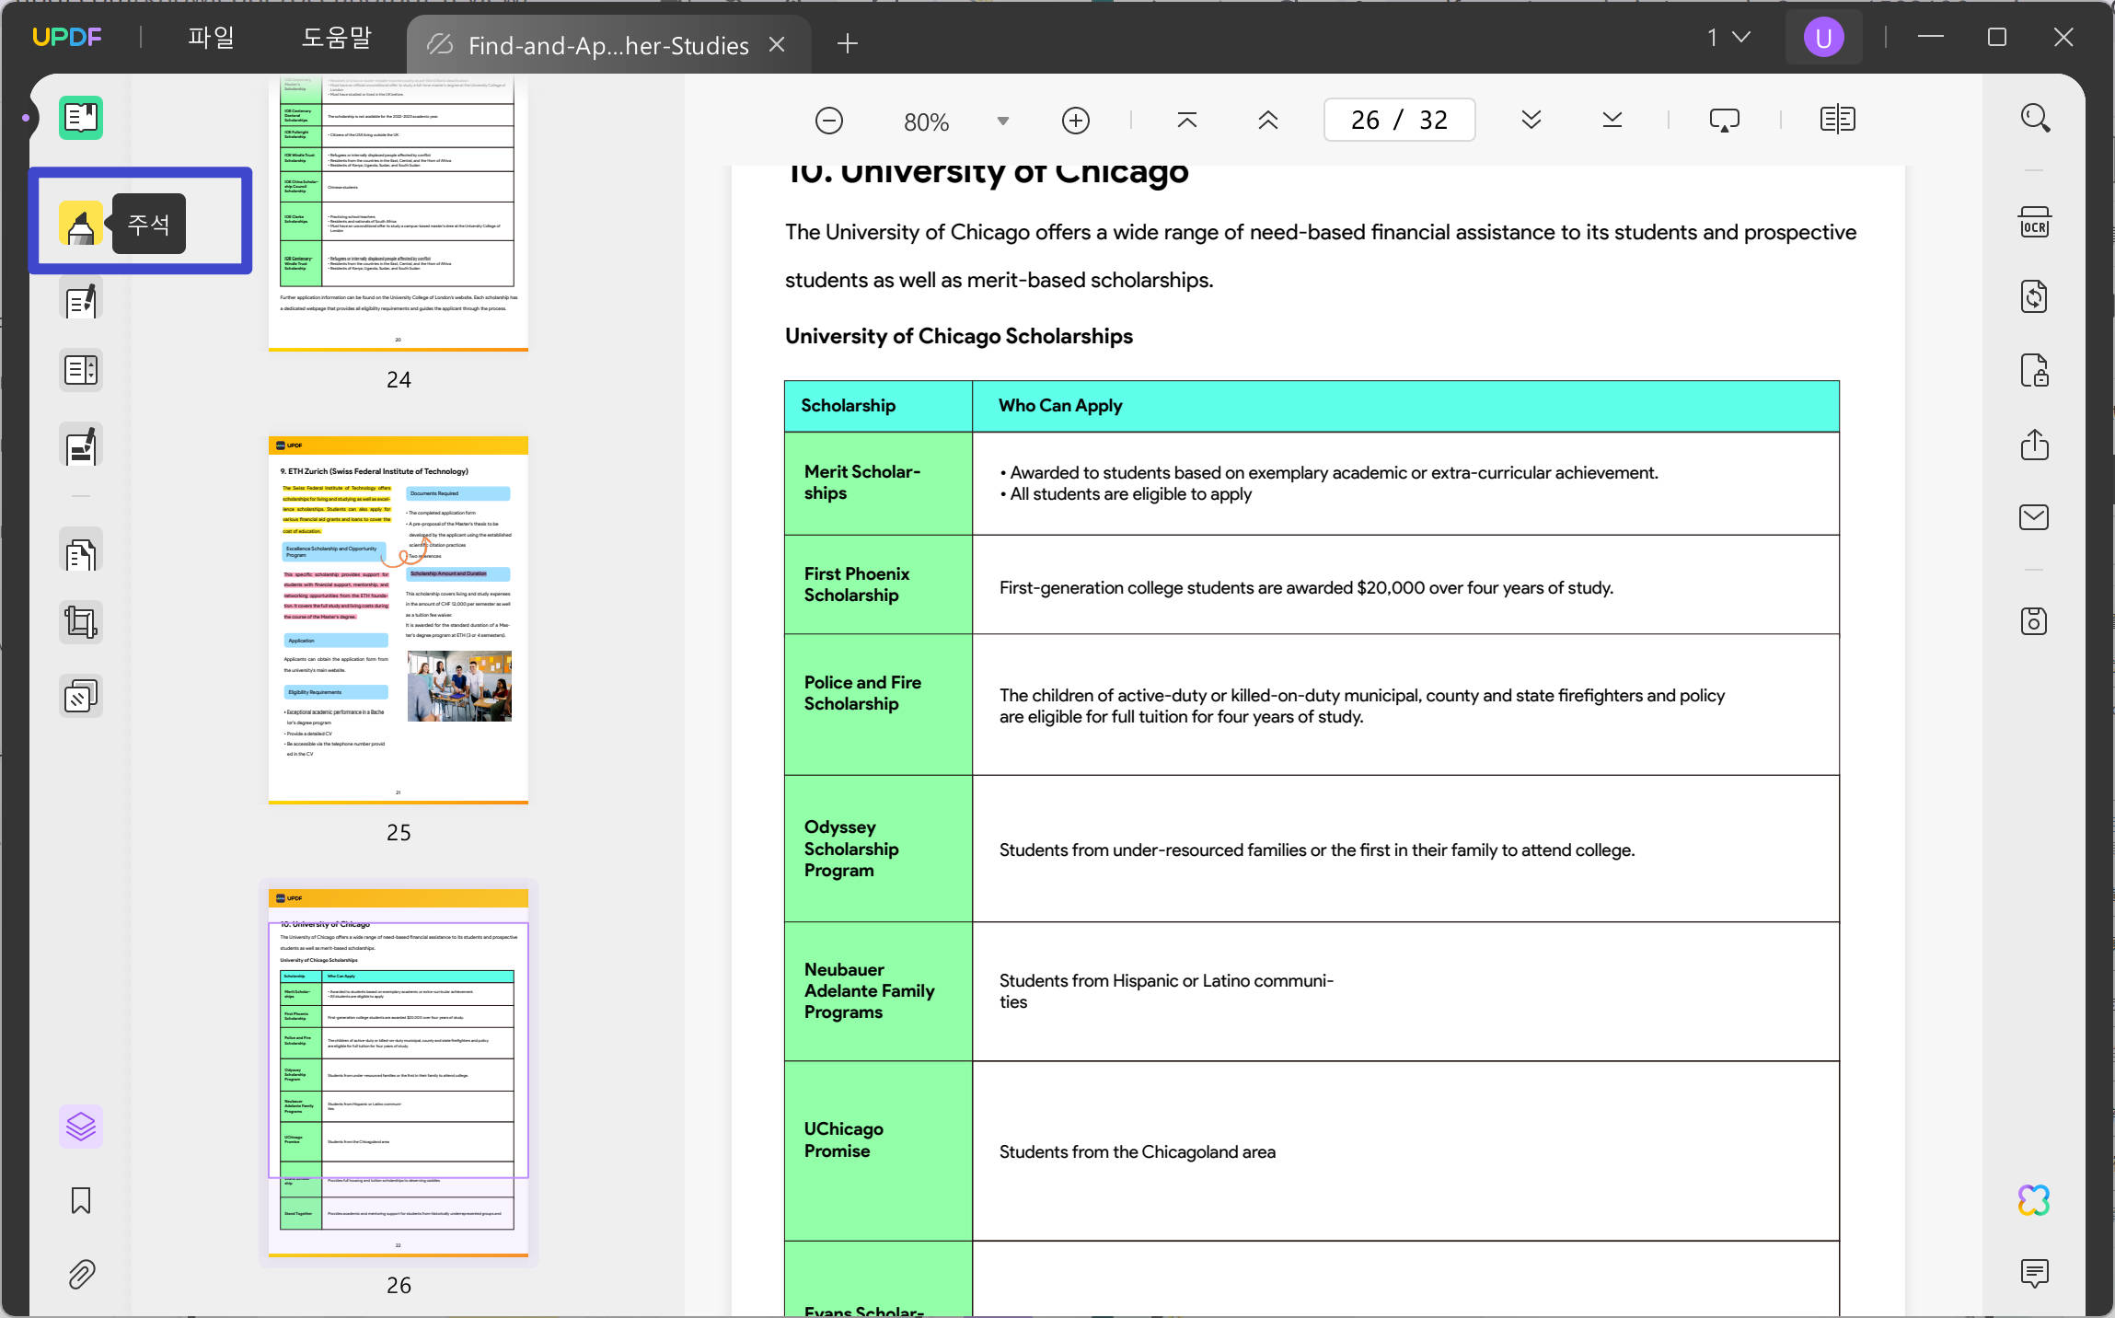The width and height of the screenshot is (2115, 1318).
Task: Open the Convert PDF tool
Action: click(2035, 296)
